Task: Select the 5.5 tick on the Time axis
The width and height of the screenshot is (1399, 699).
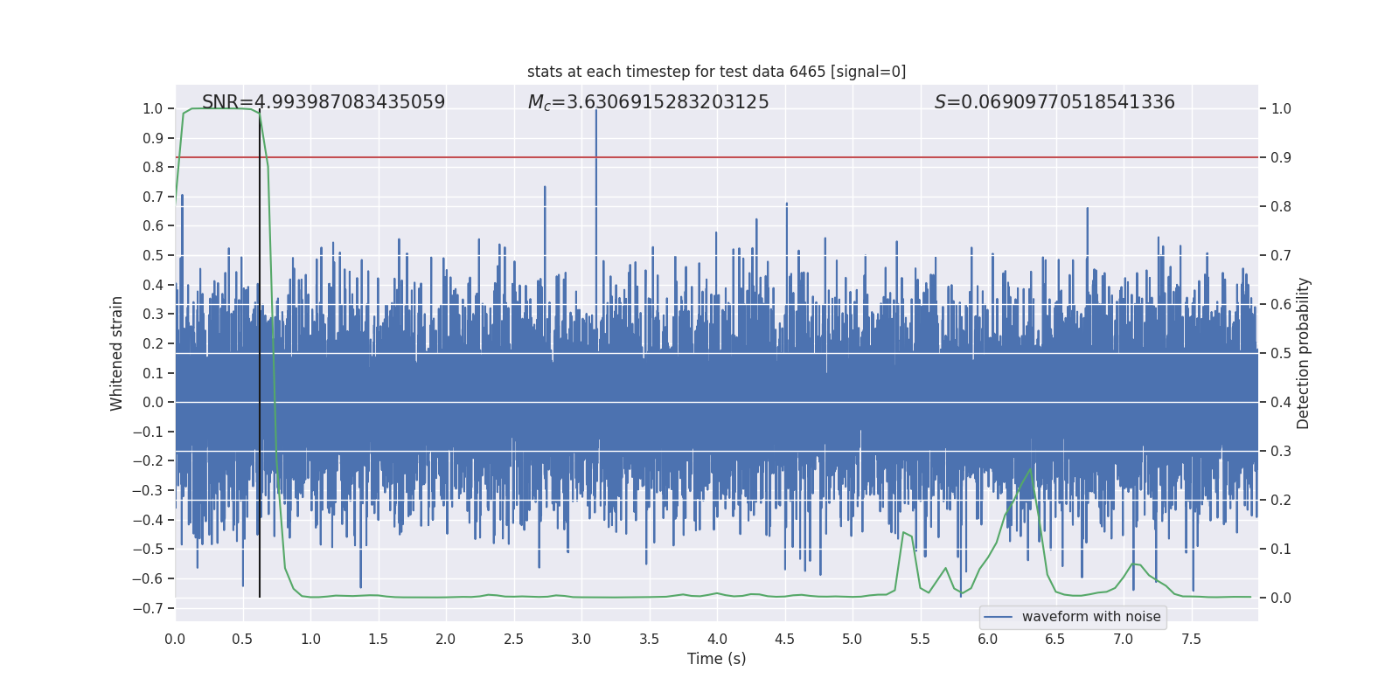Action: point(921,639)
